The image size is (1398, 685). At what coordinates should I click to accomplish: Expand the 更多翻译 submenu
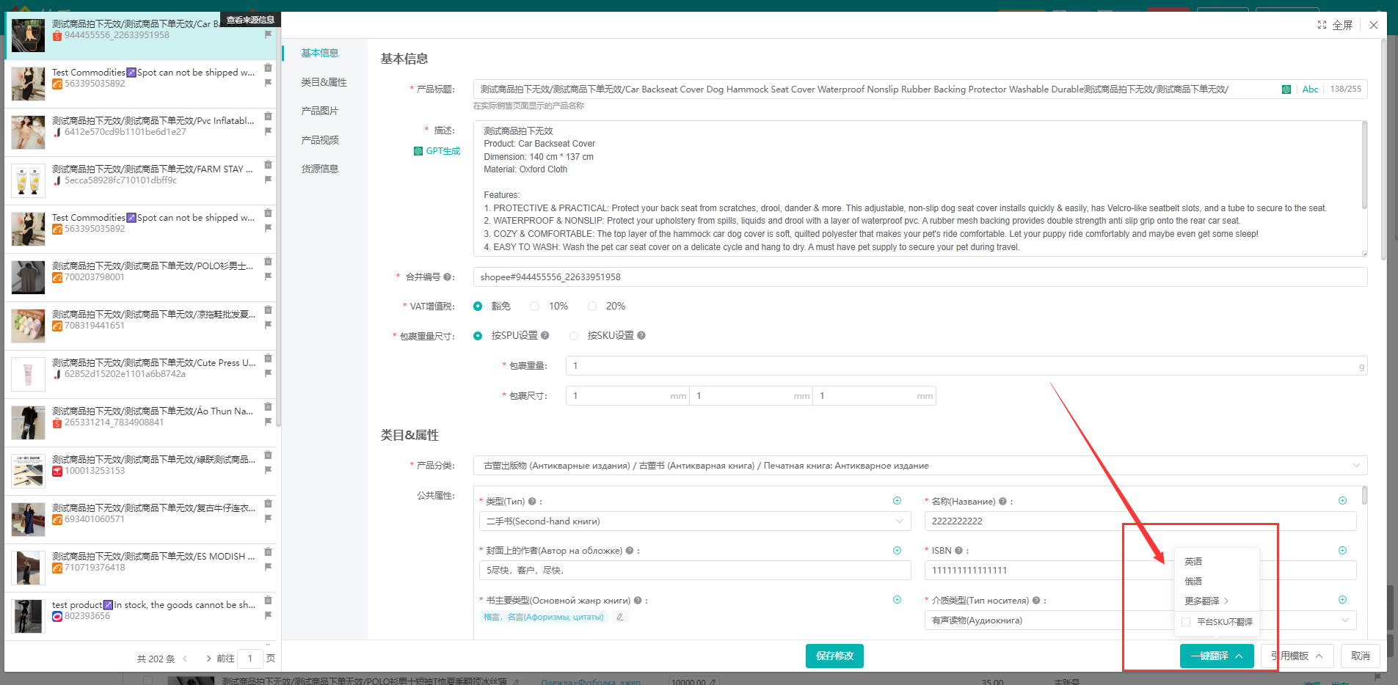(x=1206, y=601)
